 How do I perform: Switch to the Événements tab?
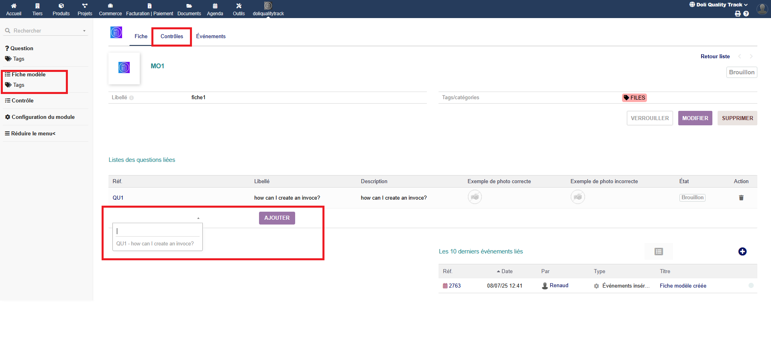tap(211, 37)
